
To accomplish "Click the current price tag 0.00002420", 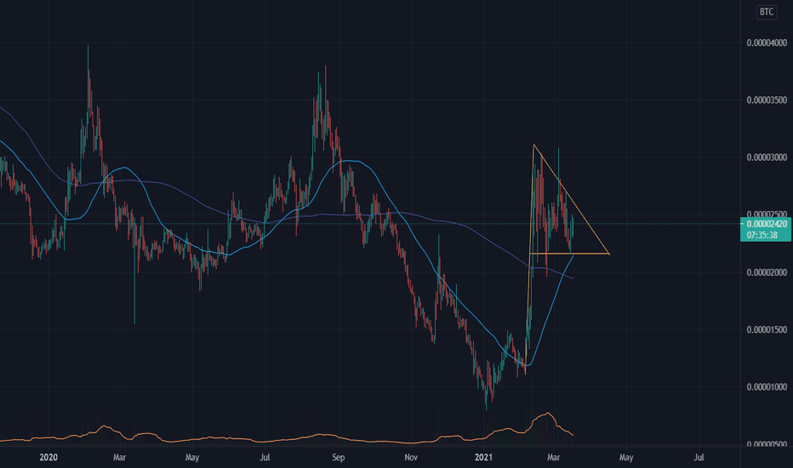I will pos(767,224).
